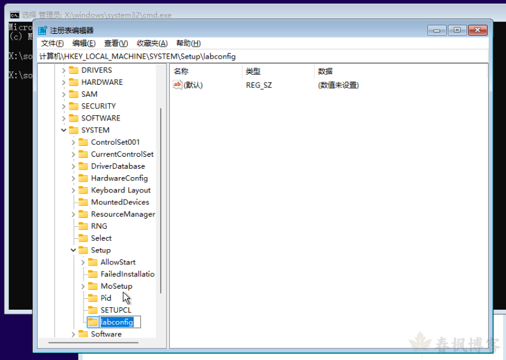The width and height of the screenshot is (506, 360).
Task: Click the Keyboard Layout folder icon
Action: [x=83, y=190]
